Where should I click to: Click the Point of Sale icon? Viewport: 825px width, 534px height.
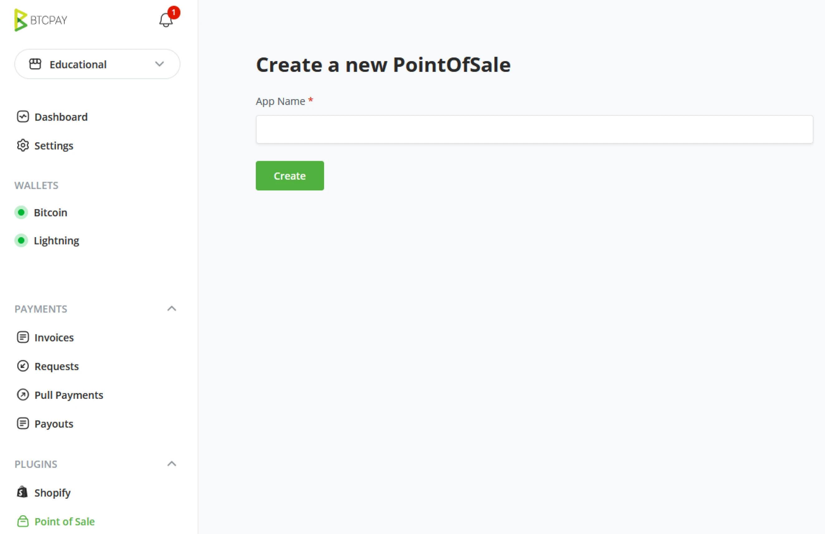(23, 521)
